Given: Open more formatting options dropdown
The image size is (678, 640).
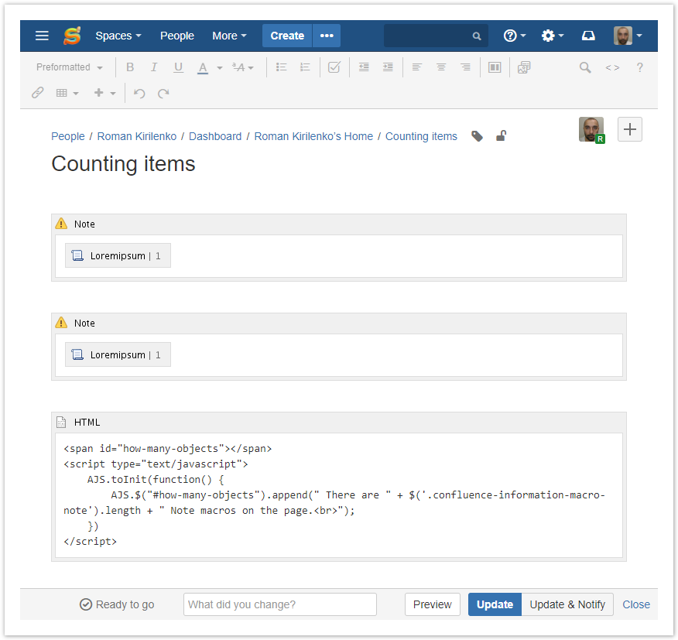Looking at the screenshot, I should pyautogui.click(x=242, y=67).
